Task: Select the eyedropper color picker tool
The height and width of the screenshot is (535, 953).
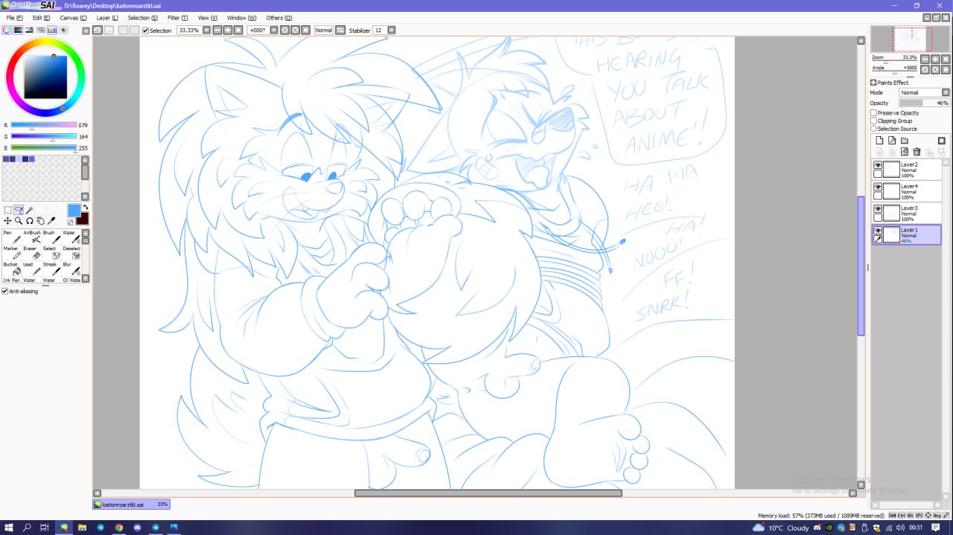Action: (x=51, y=221)
